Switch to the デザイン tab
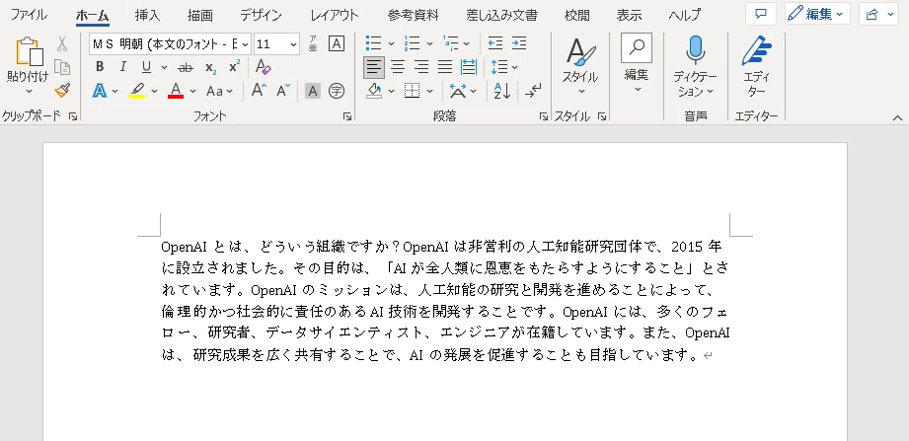 (261, 15)
